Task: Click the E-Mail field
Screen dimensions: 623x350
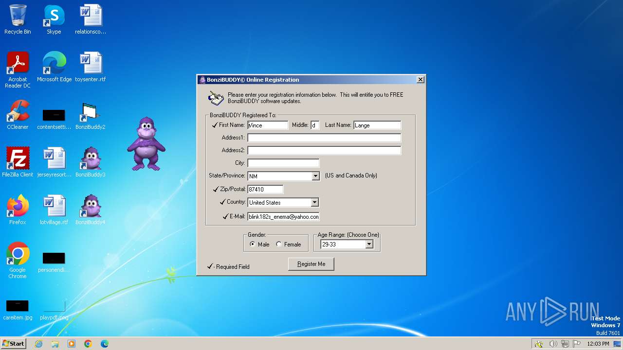Action: [283, 216]
